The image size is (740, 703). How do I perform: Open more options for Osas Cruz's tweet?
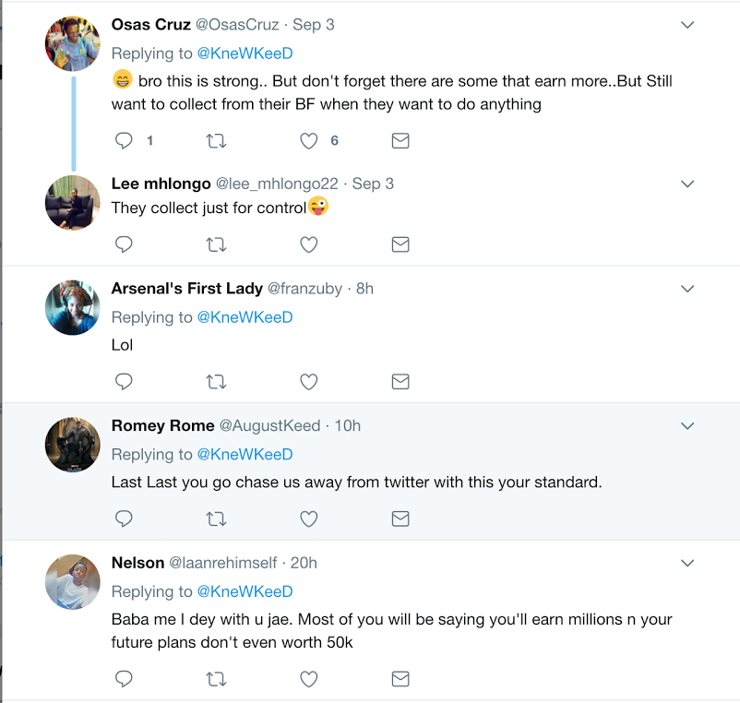pyautogui.click(x=687, y=25)
